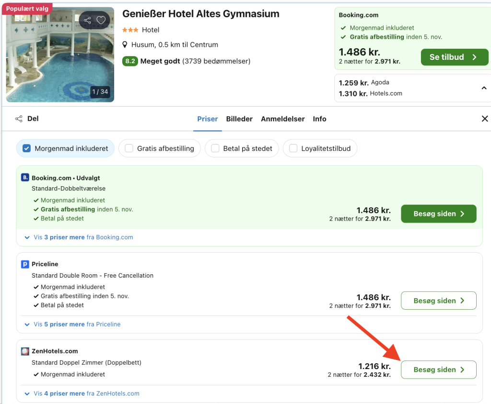
Task: Click the Del share icon
Action: coord(19,119)
